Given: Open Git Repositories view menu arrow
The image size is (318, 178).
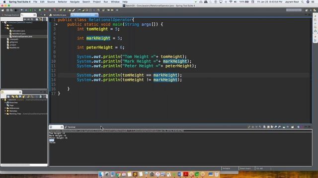Looking at the screenshot, I should tap(45, 97).
